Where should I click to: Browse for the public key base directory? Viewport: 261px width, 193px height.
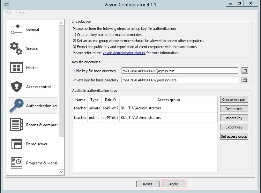click(245, 71)
